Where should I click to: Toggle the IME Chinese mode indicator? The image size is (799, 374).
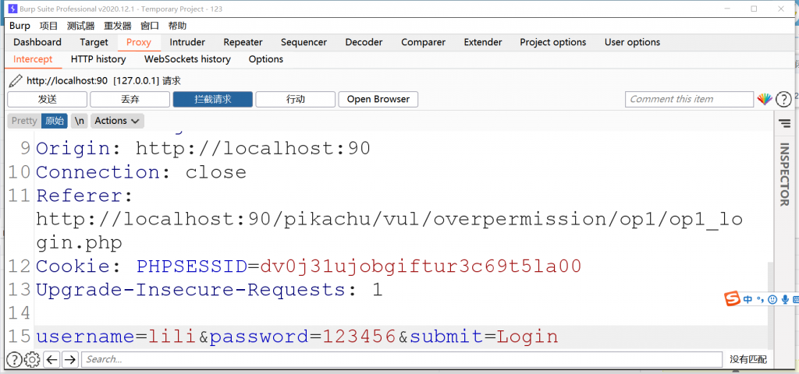[x=748, y=299]
